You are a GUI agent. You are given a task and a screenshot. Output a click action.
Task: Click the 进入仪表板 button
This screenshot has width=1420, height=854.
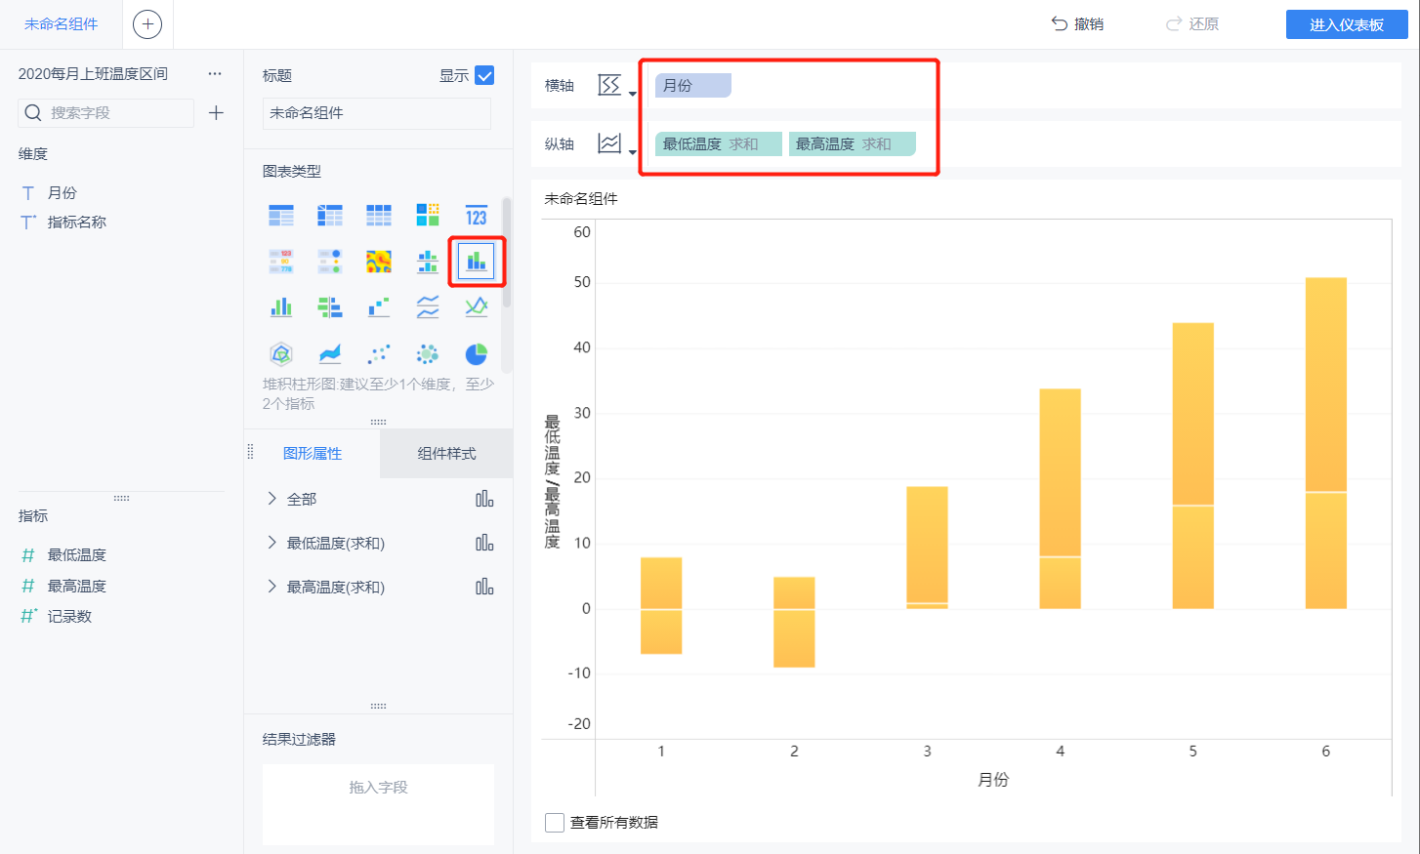1347,24
